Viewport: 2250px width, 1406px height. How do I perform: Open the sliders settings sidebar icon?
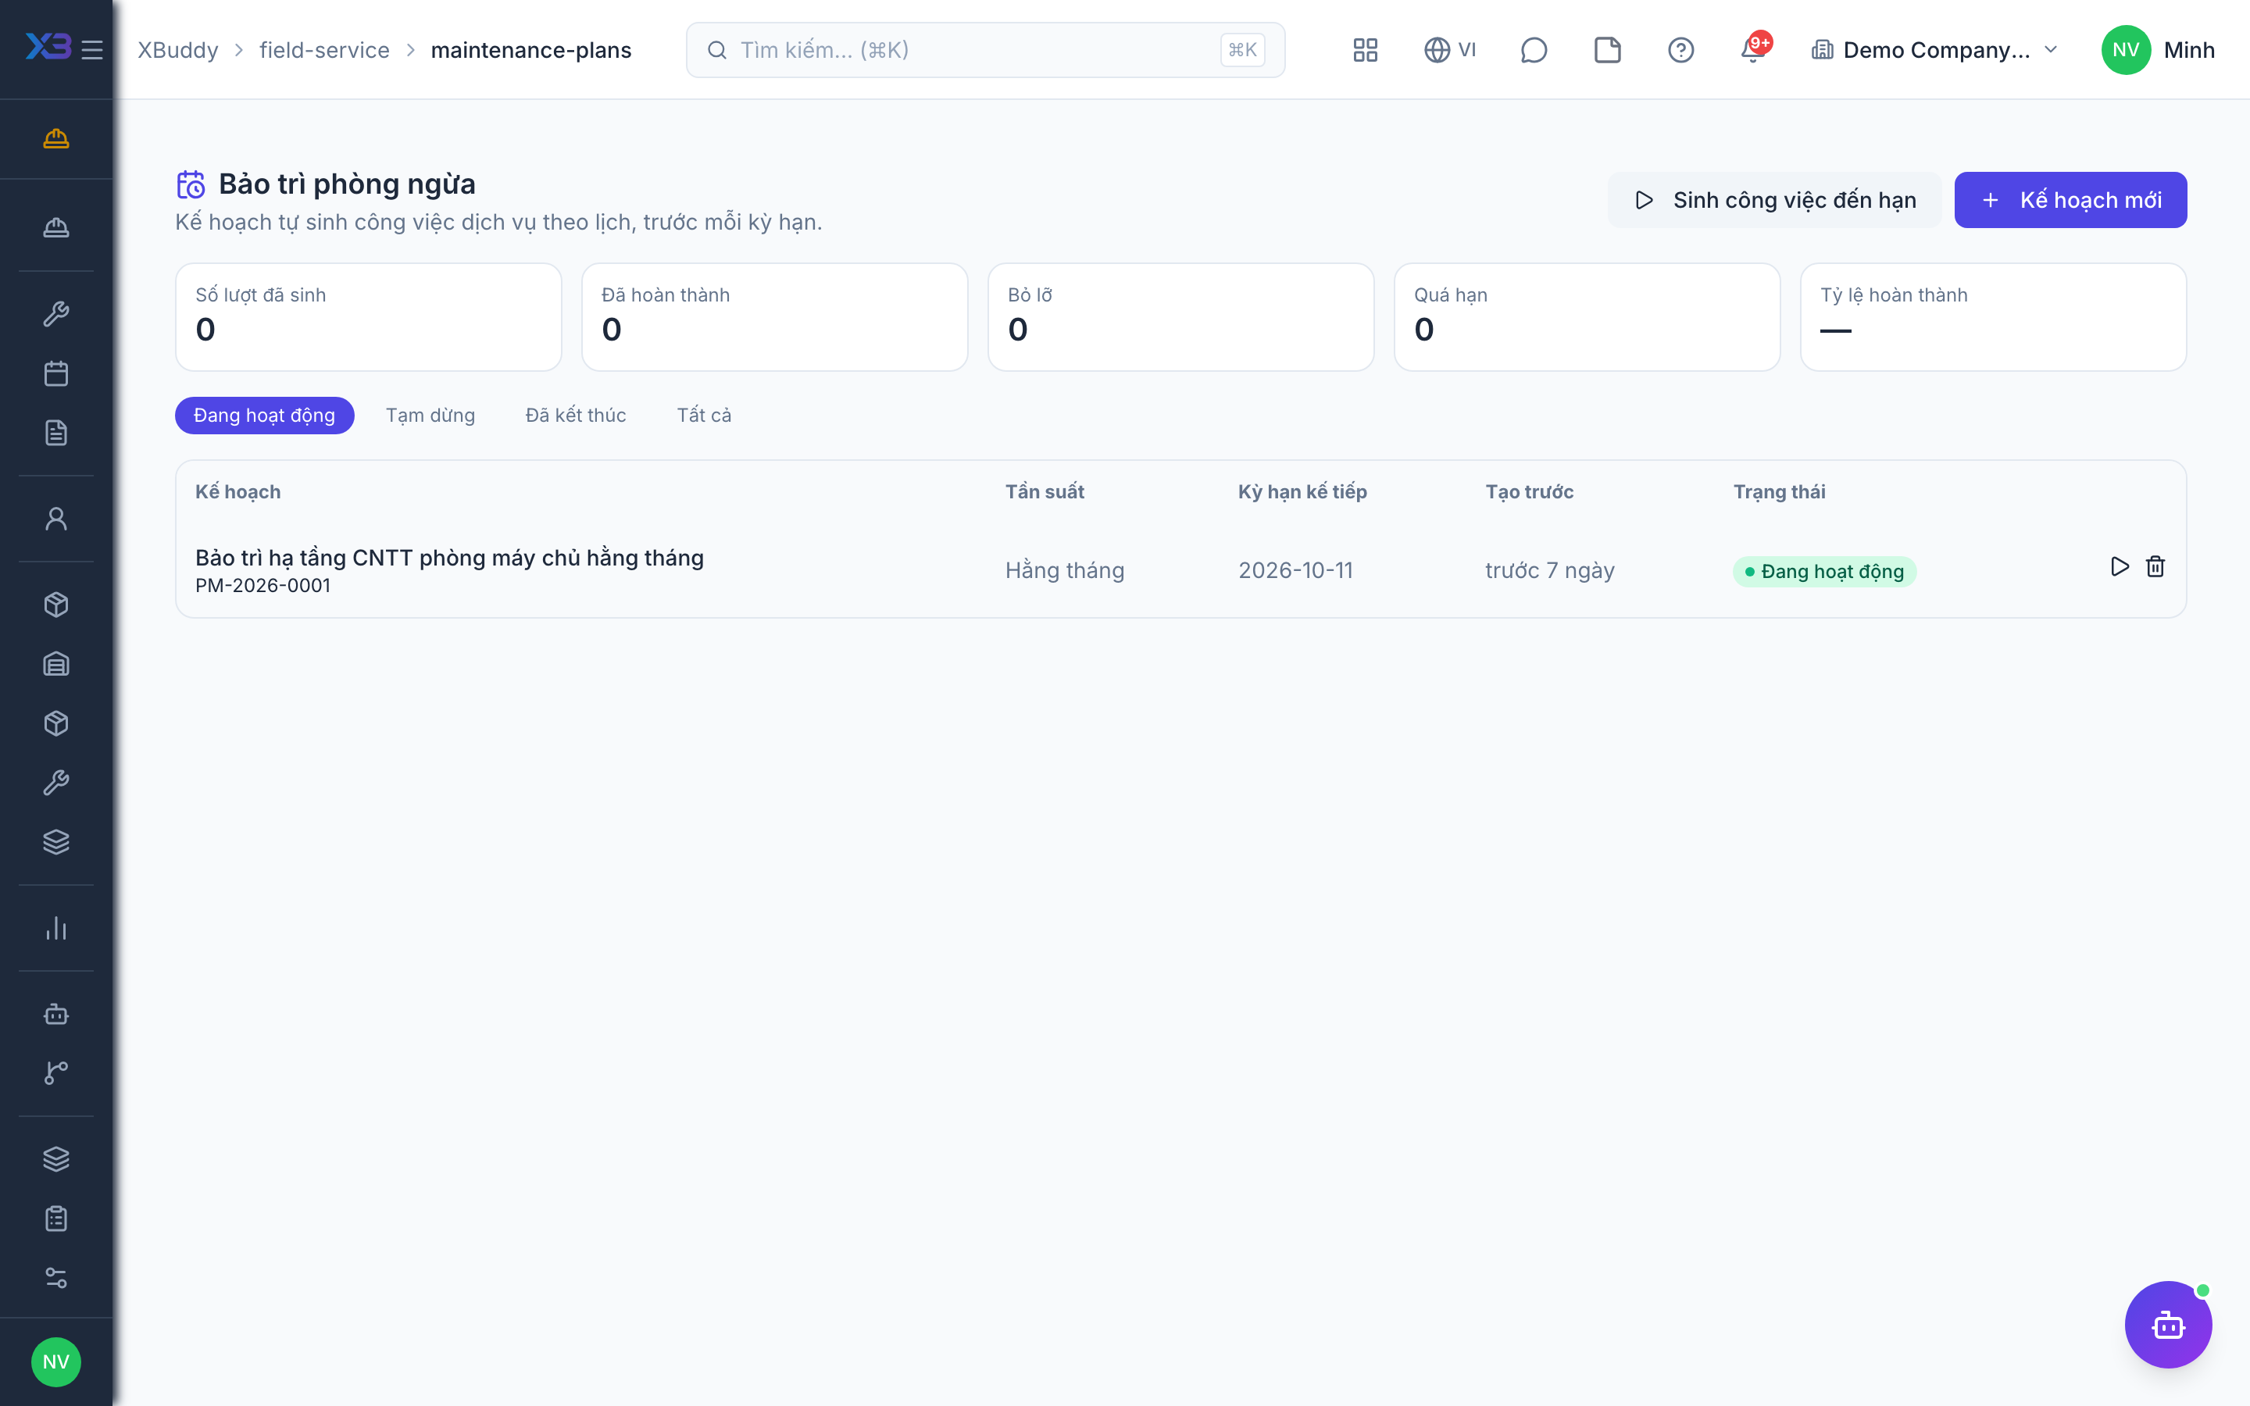(55, 1278)
